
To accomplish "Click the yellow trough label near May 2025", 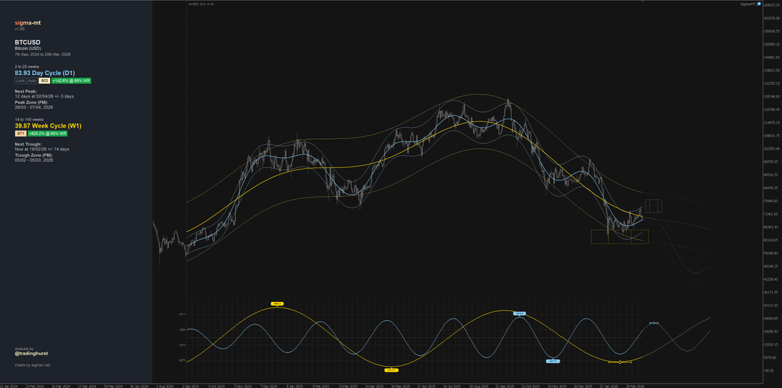I will (x=391, y=370).
